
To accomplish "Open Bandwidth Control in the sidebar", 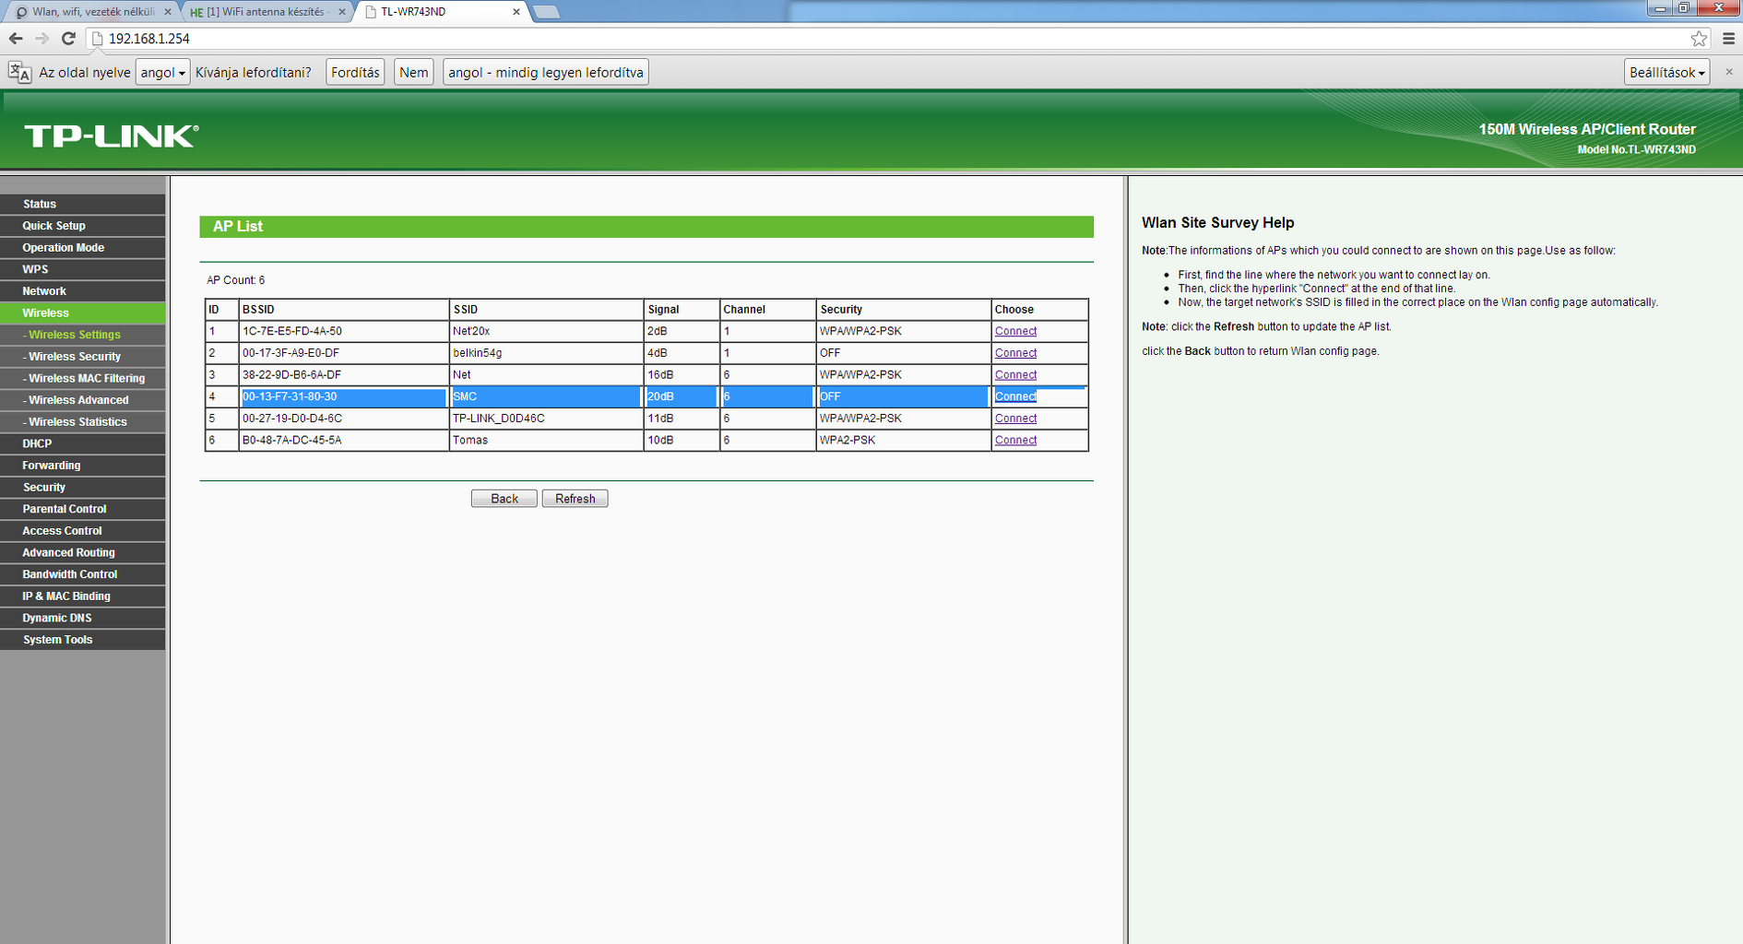I will (83, 574).
